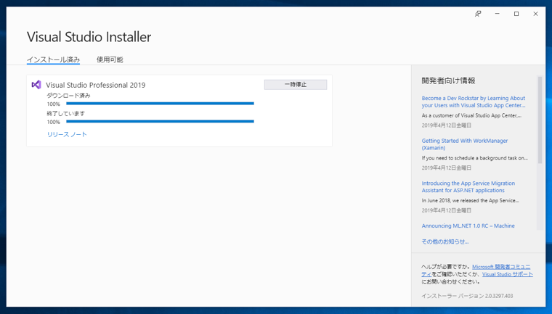Open the Visual Studio サポート link

507,274
